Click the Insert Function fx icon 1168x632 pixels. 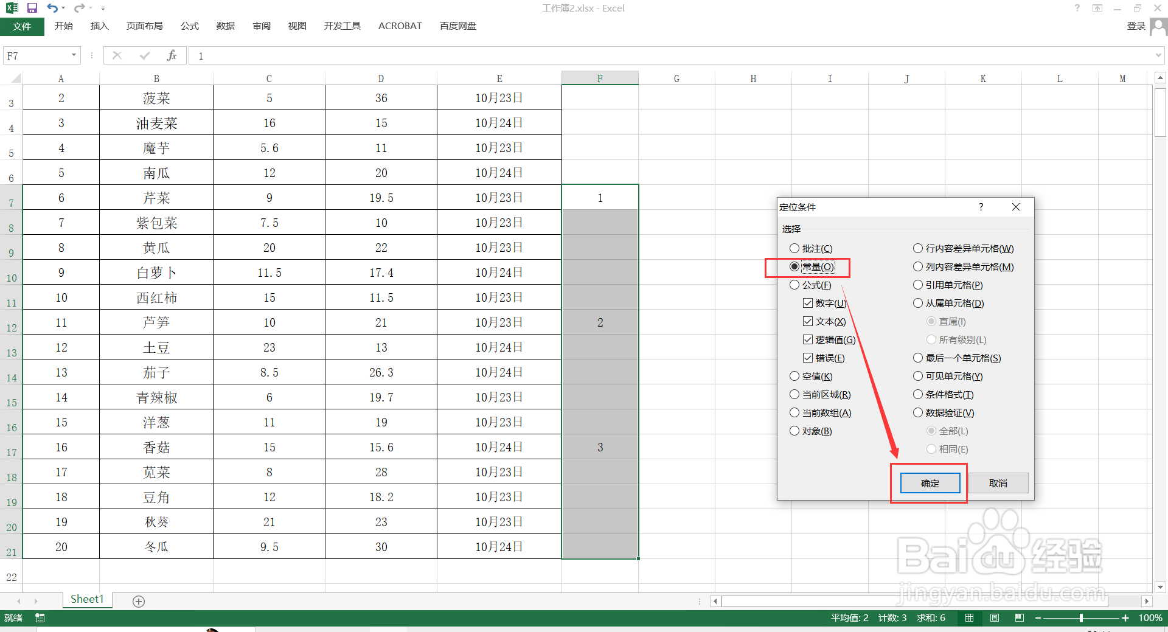coord(172,55)
